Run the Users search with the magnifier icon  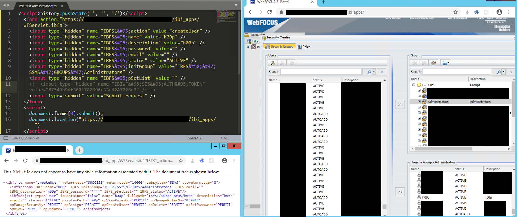(x=369, y=72)
